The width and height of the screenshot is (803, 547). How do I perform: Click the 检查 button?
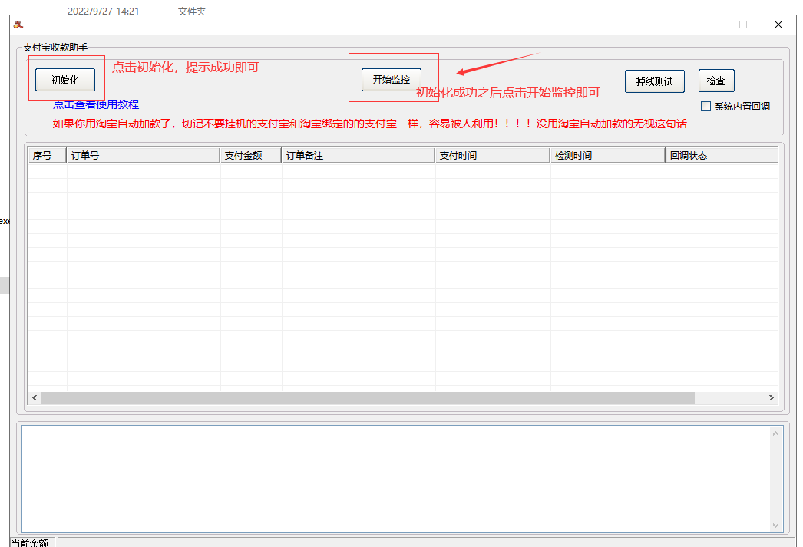716,81
